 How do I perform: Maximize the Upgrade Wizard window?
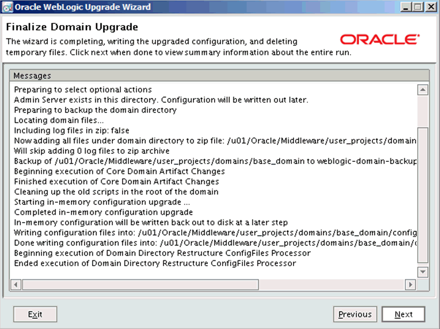coord(418,7)
